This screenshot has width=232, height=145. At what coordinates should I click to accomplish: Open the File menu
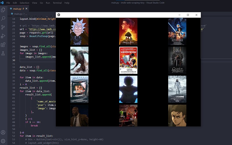(8, 3)
